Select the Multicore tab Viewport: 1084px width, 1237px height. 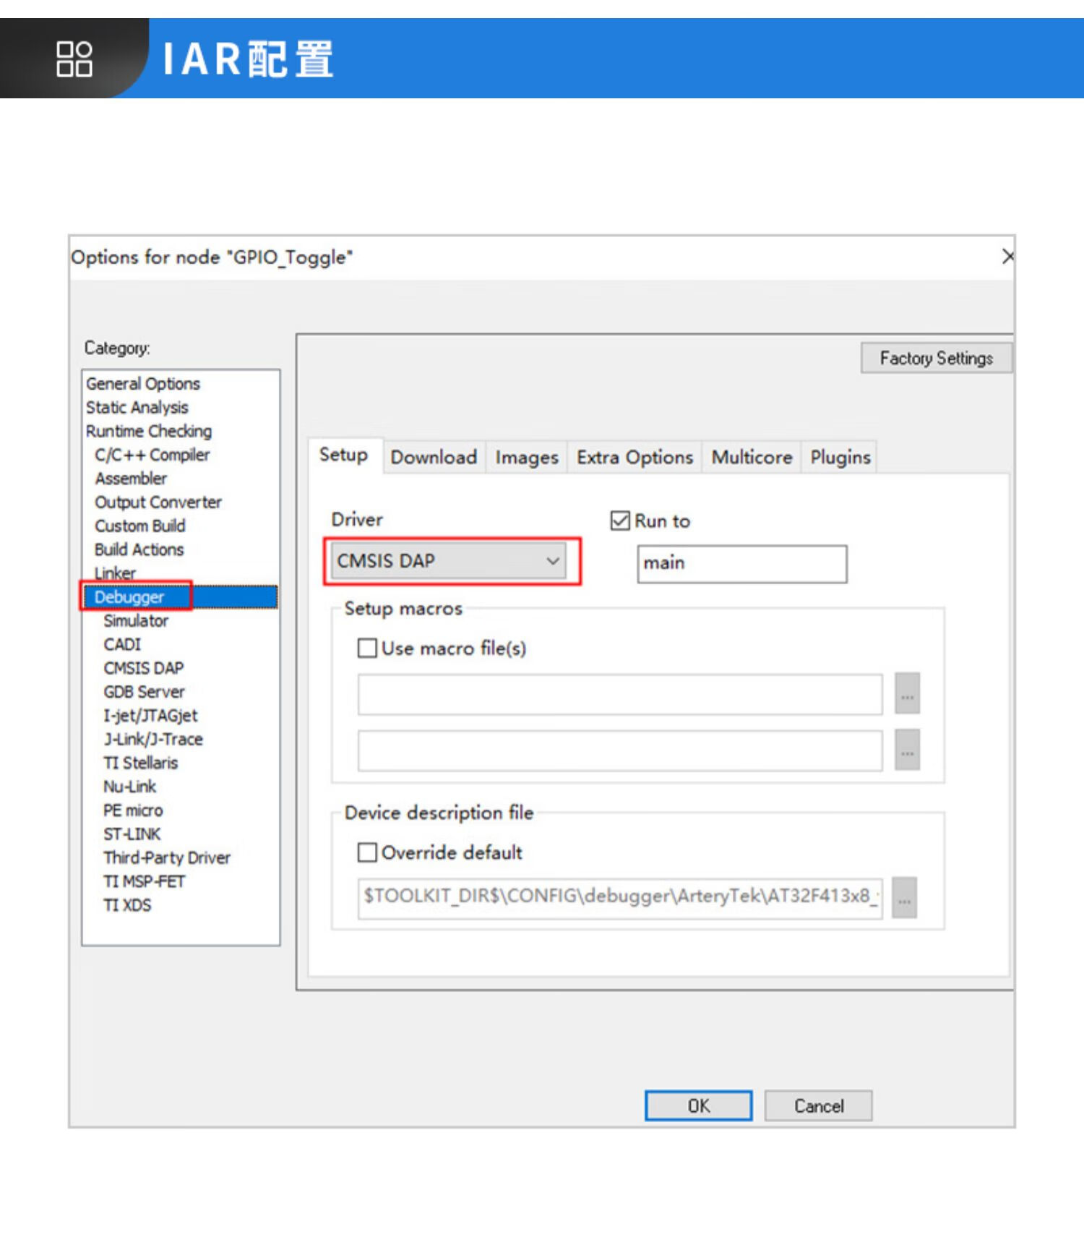pyautogui.click(x=752, y=457)
